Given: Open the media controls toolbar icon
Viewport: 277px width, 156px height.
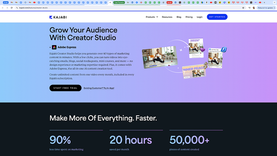Looking at the screenshot, I should pyautogui.click(x=249, y=8).
